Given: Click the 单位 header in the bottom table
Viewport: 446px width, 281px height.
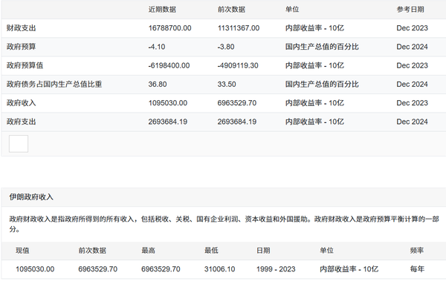Looking at the screenshot, I should (326, 251).
